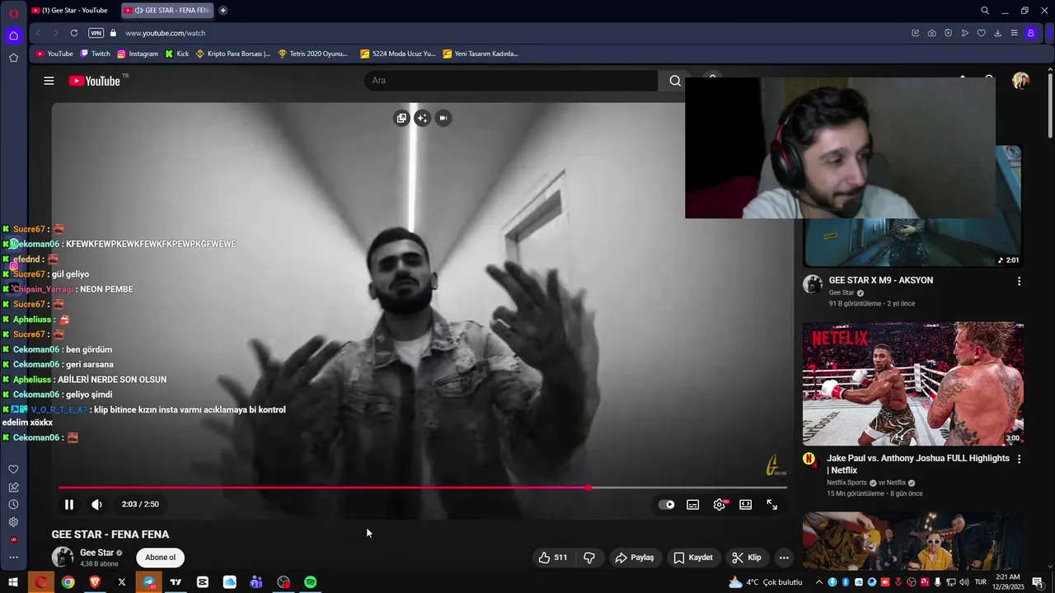Viewport: 1055px width, 593px height.
Task: Share the video via Paylaş button
Action: point(635,558)
